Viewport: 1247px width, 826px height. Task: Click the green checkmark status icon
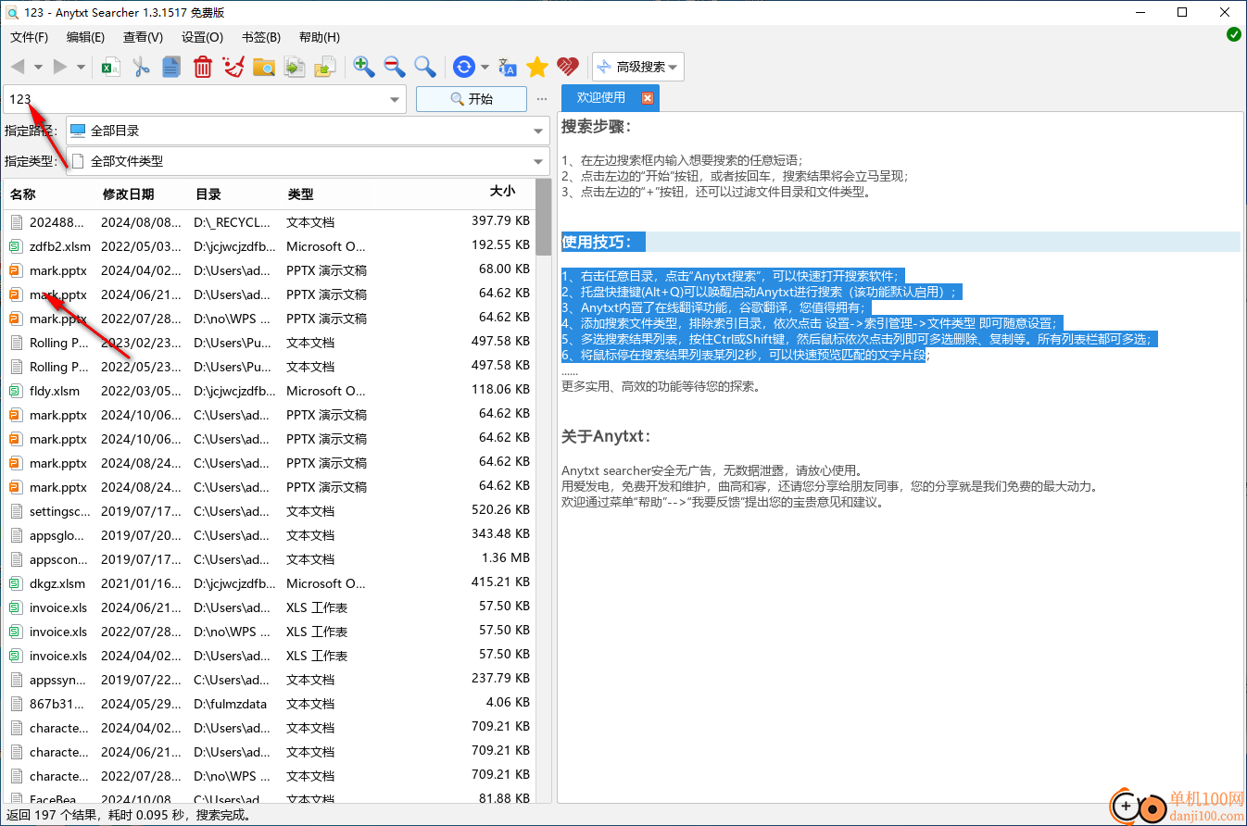pos(1234,34)
